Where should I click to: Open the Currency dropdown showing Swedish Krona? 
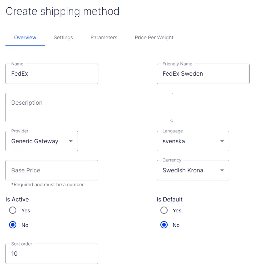(x=193, y=170)
